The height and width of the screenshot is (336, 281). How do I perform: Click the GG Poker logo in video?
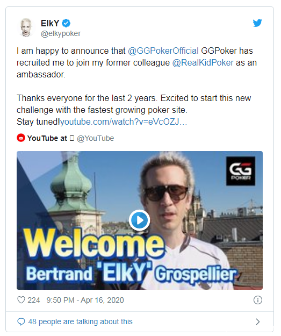pos(241,171)
